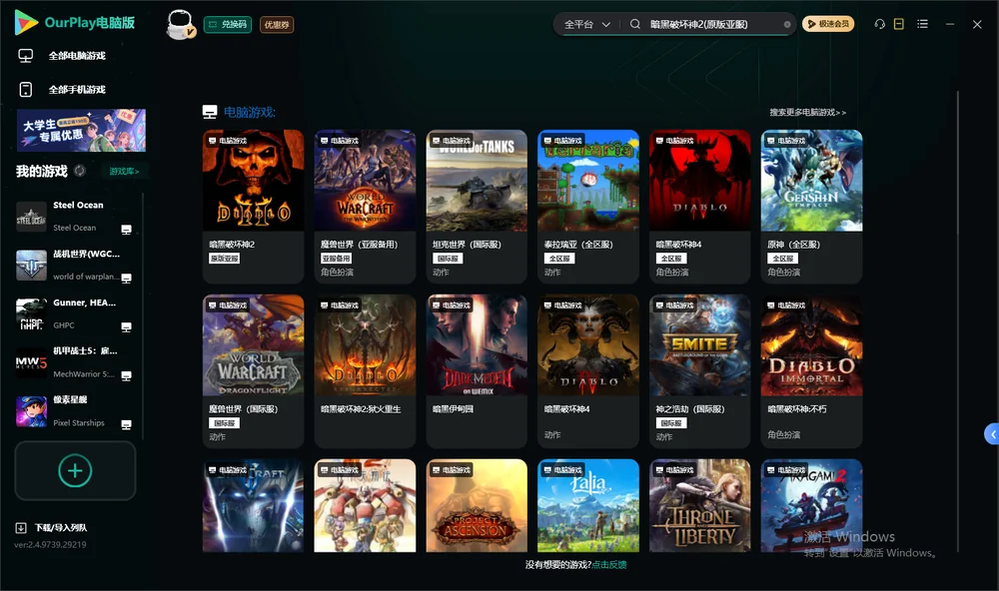This screenshot has height=591, width=999.
Task: Click the 极速会员 membership button
Action: click(828, 24)
